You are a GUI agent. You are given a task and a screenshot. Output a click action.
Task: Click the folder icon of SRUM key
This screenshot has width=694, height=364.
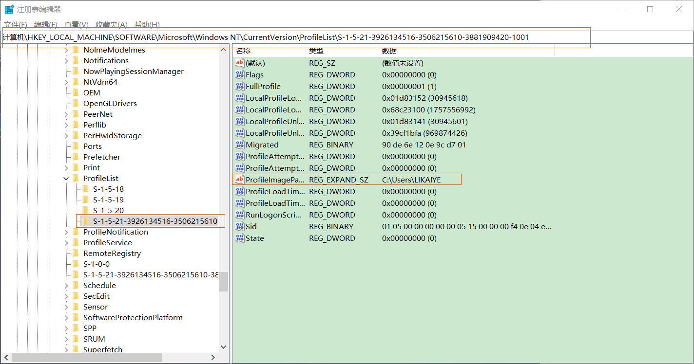coord(76,339)
